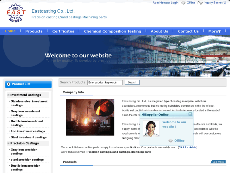This screenshot has width=230, height=173.
Task: Click the Investment Castings heading
Action: [26, 95]
